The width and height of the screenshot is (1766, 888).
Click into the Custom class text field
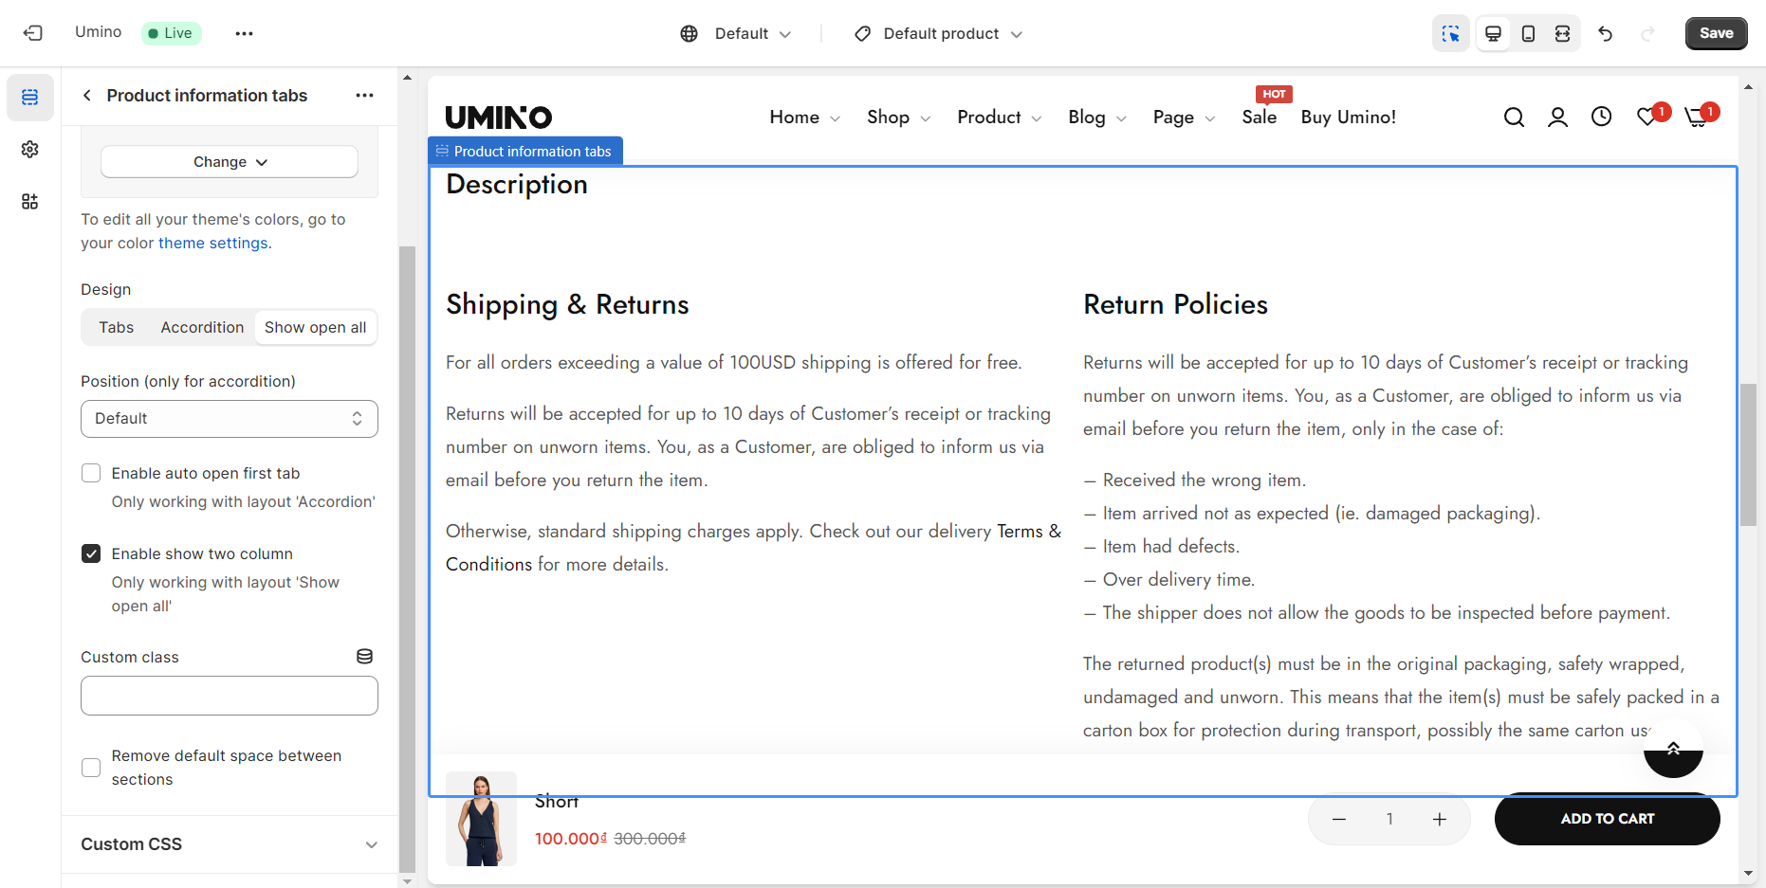[230, 696]
